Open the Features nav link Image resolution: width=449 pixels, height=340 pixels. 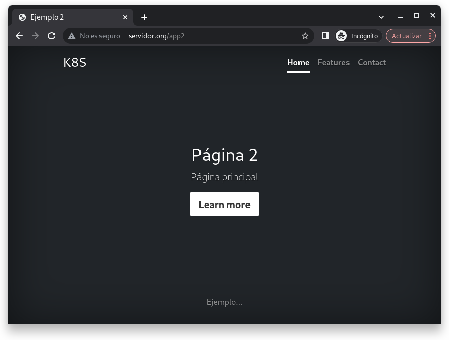tap(333, 63)
